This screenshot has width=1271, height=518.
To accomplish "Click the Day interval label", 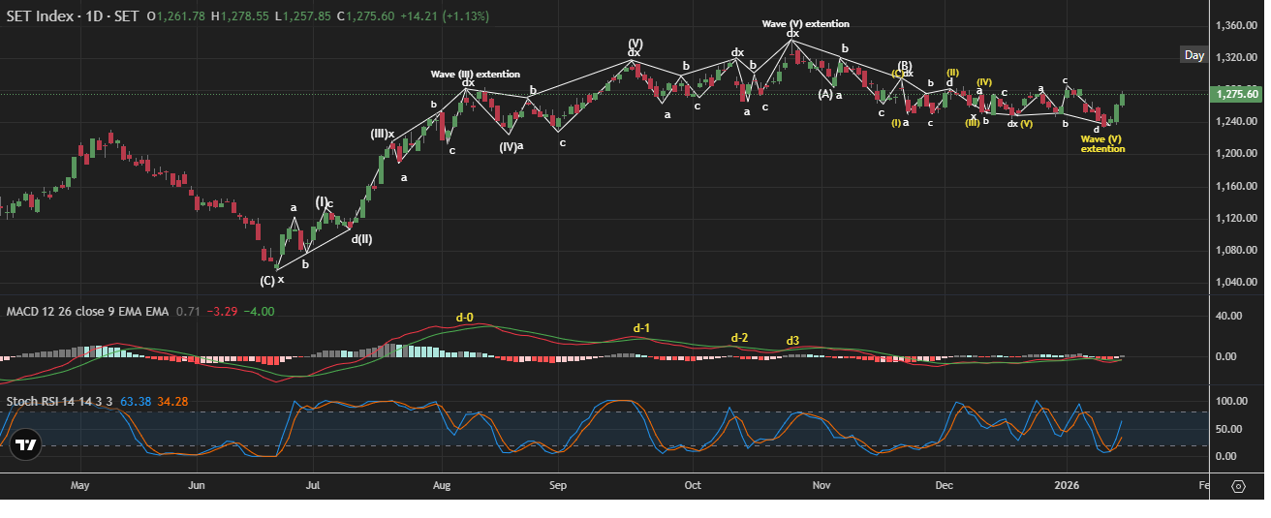I will [x=1194, y=55].
